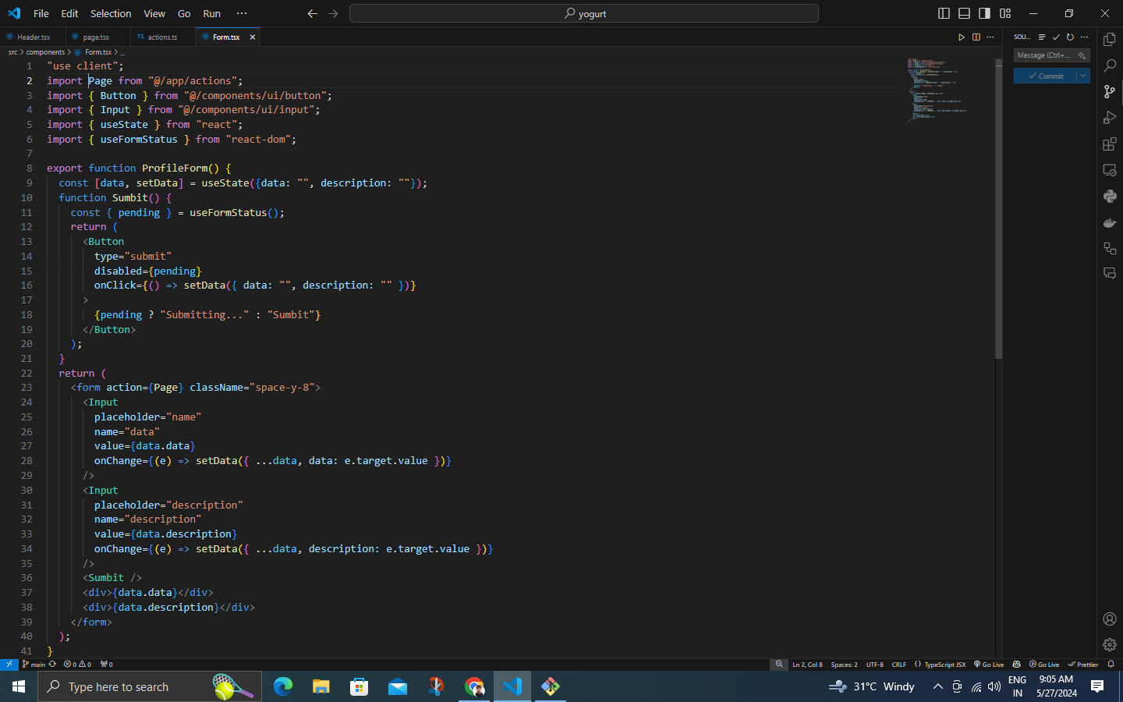Open the Manage settings gear
1123x702 pixels.
[1110, 644]
